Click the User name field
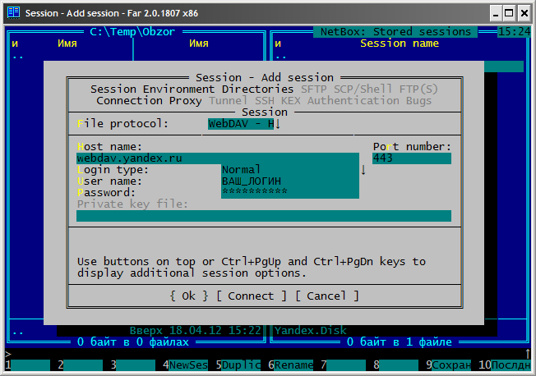Viewport: 536px width, 376px height. coord(289,181)
